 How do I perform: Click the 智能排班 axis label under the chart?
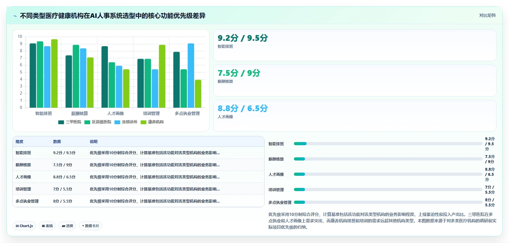tap(44, 113)
